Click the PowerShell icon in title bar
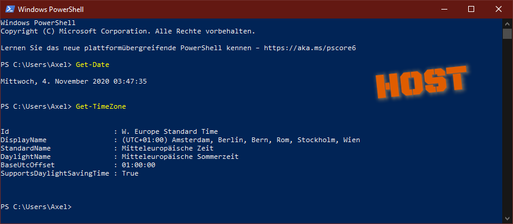Screen dimensions: 513x224 pyautogui.click(x=10, y=9)
